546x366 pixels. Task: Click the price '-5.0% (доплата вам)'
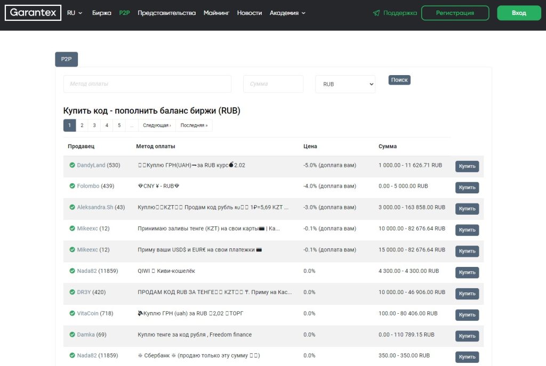click(330, 165)
